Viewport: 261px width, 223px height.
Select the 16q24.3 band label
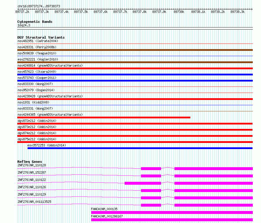point(24,25)
